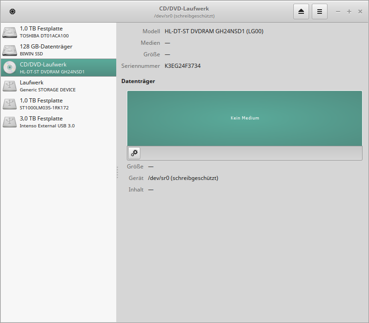Select the ST1000LM035-1RK172 USB drive icon
Image resolution: width=369 pixels, height=323 pixels.
tap(10, 104)
